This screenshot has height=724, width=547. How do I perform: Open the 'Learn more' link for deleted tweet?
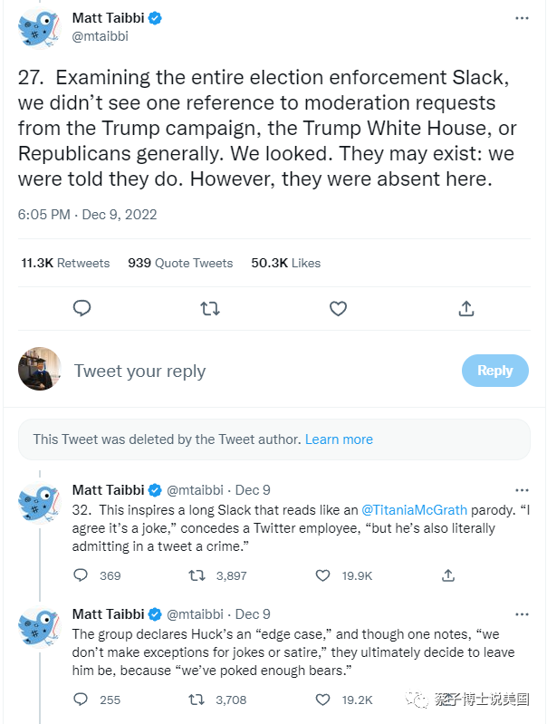(339, 439)
